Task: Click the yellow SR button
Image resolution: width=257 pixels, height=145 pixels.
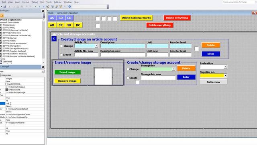Action: tap(69, 25)
